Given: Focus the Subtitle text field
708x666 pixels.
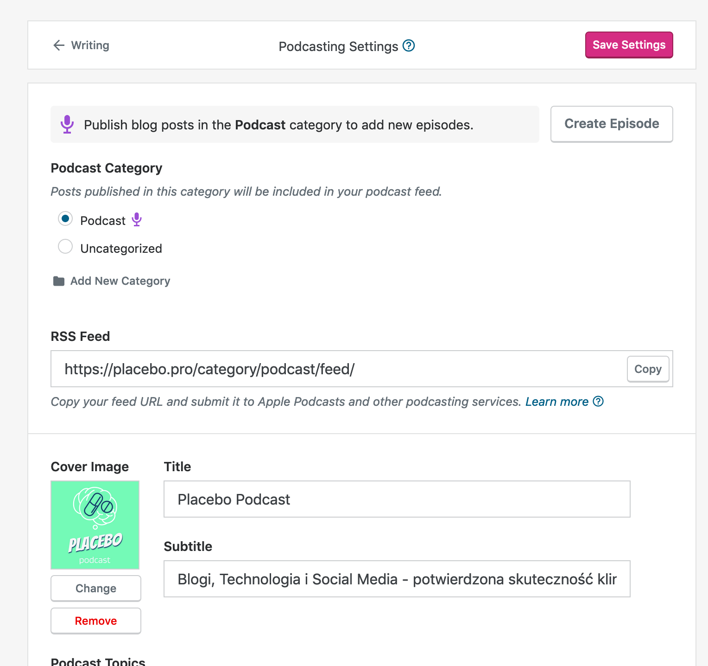Looking at the screenshot, I should (x=397, y=579).
